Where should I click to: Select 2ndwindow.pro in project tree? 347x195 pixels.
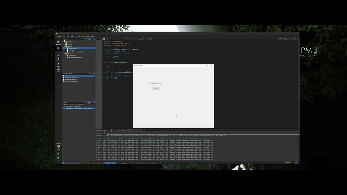tap(72, 43)
